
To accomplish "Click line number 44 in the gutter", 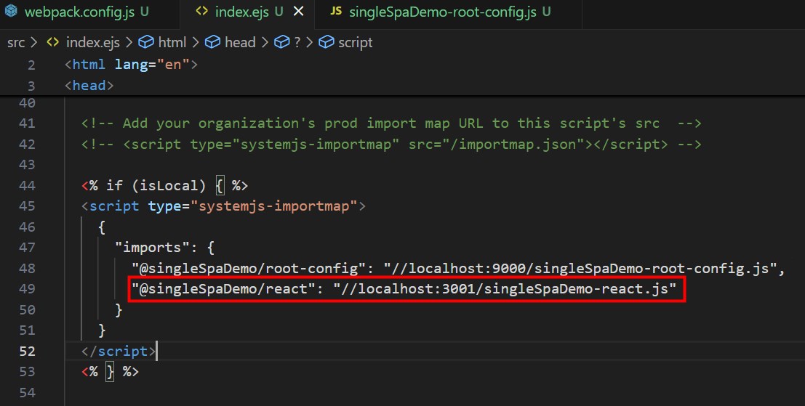I will [27, 186].
